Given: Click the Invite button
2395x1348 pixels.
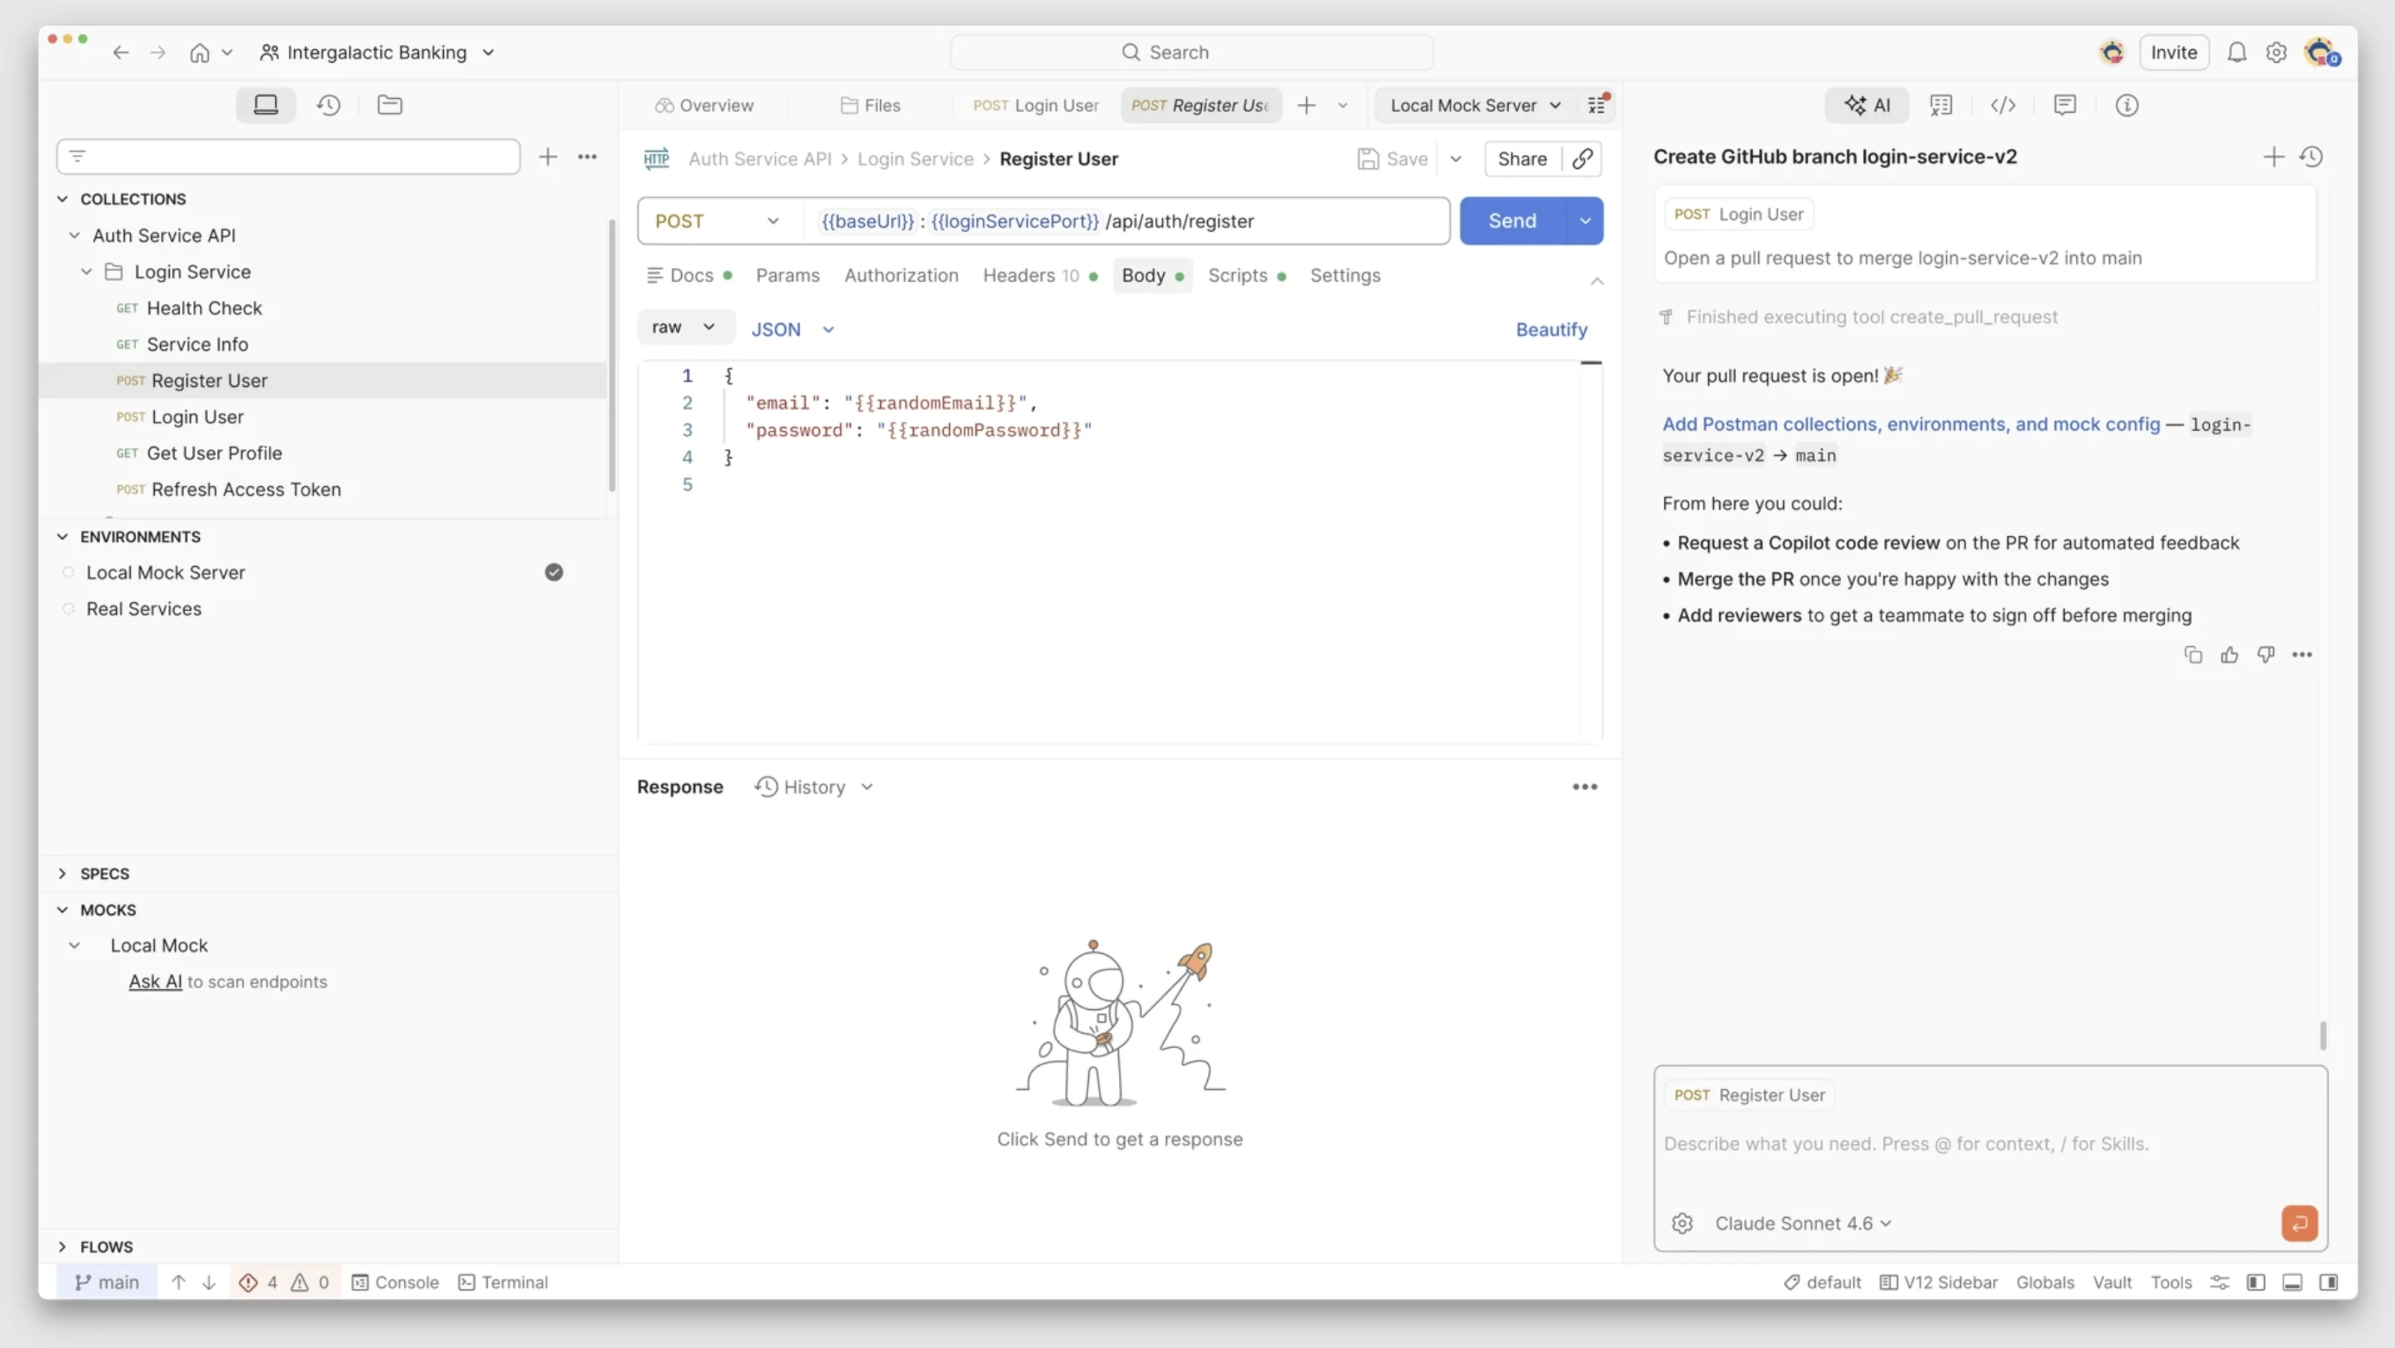Looking at the screenshot, I should [2173, 53].
